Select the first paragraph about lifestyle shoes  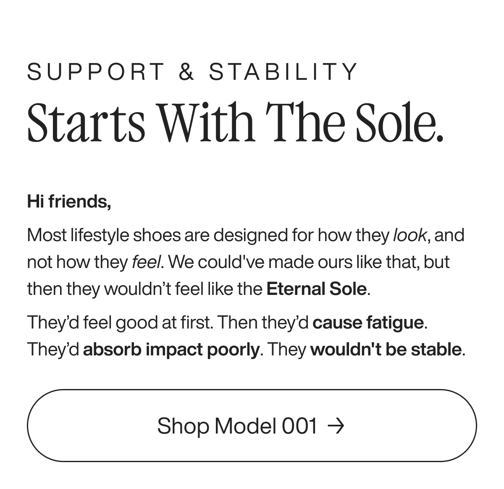(244, 262)
